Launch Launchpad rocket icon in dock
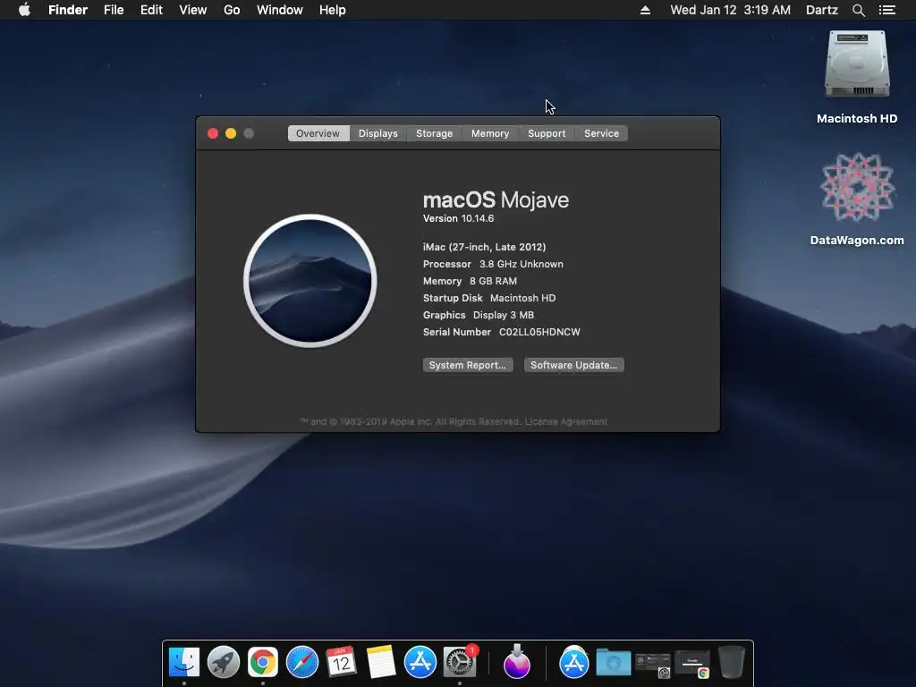Screen dimensions: 916x687 click(224, 663)
